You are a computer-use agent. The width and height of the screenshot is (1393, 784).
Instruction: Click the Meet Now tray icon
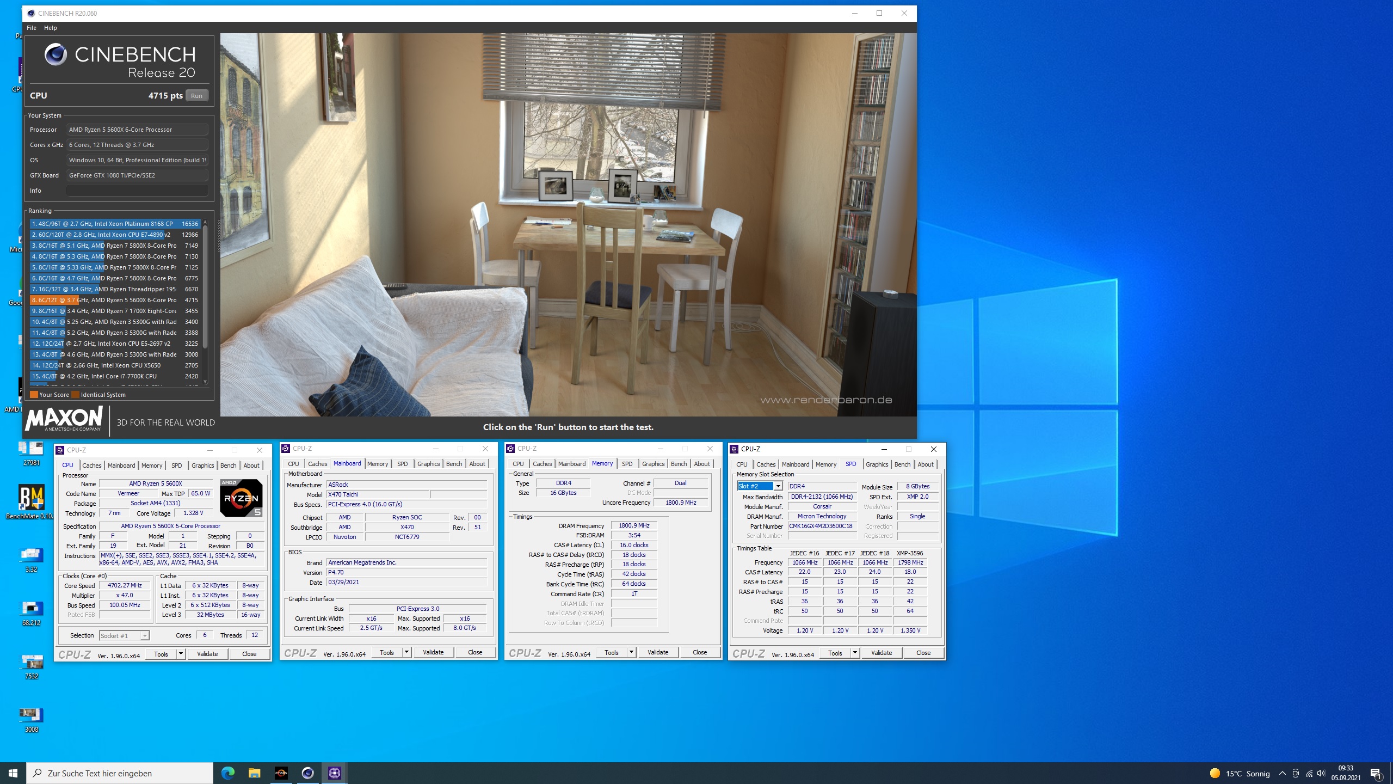pos(1296,773)
